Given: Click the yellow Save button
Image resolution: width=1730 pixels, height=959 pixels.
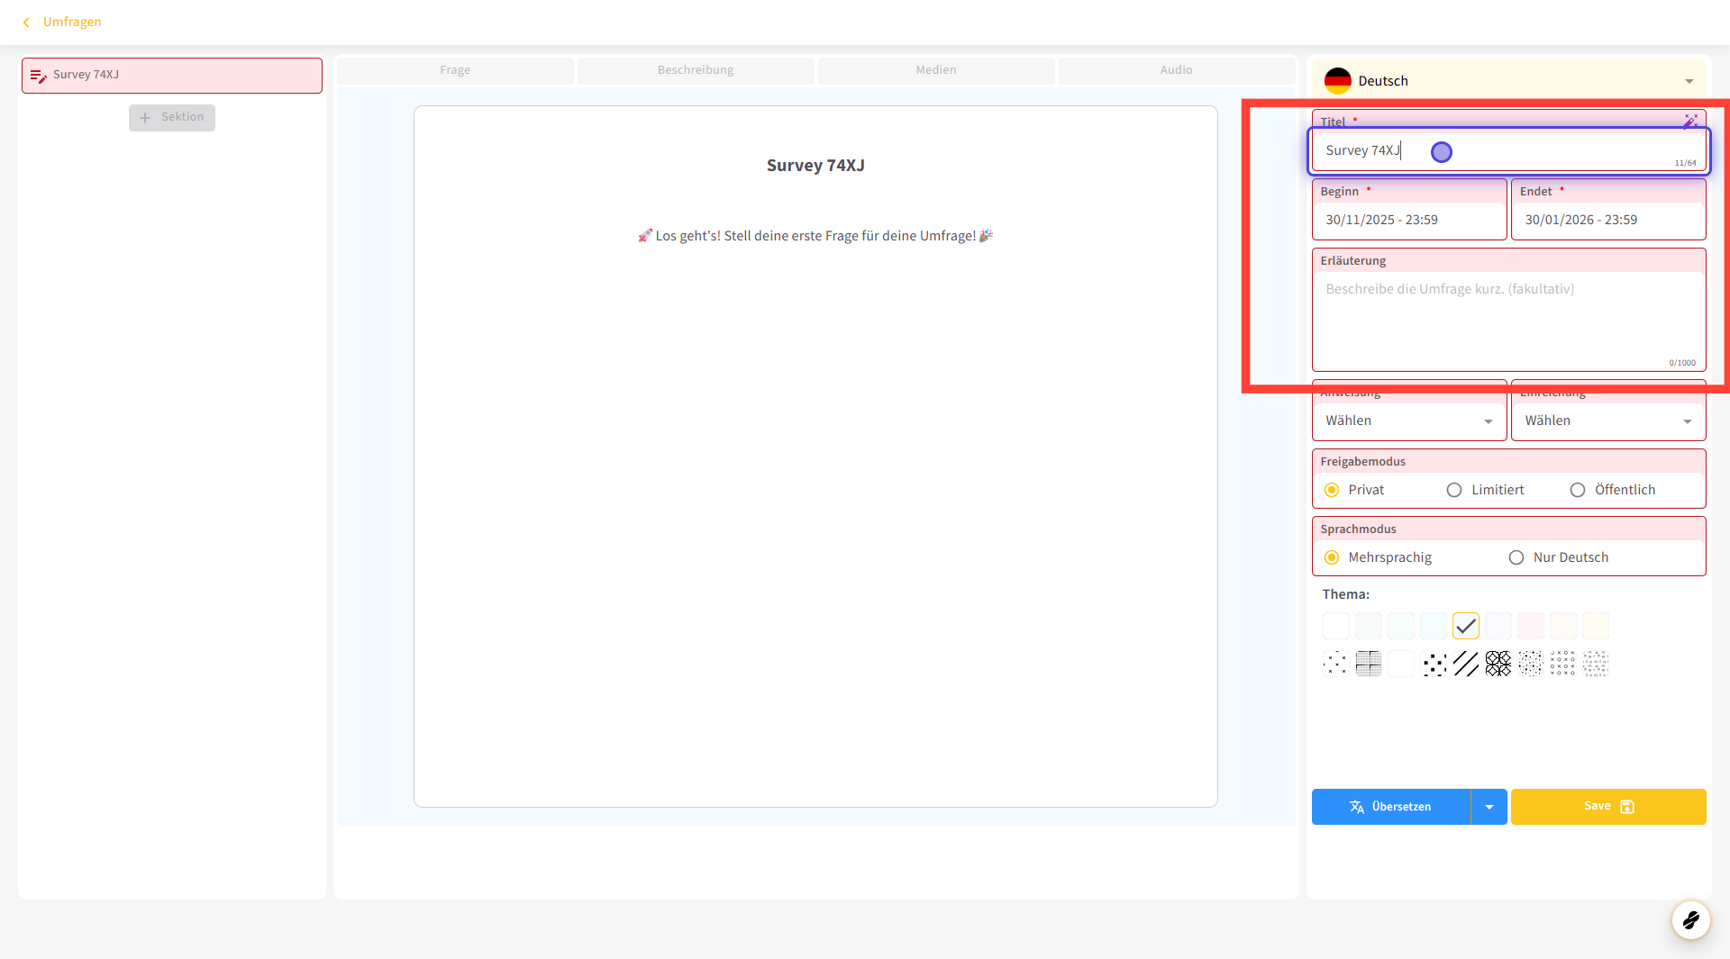Looking at the screenshot, I should pyautogui.click(x=1607, y=807).
